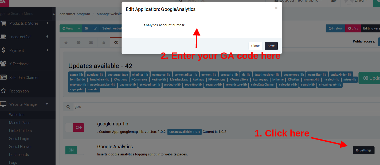Click the 'payment-lib' update tag
The height and width of the screenshot is (165, 380).
[x=128, y=84]
